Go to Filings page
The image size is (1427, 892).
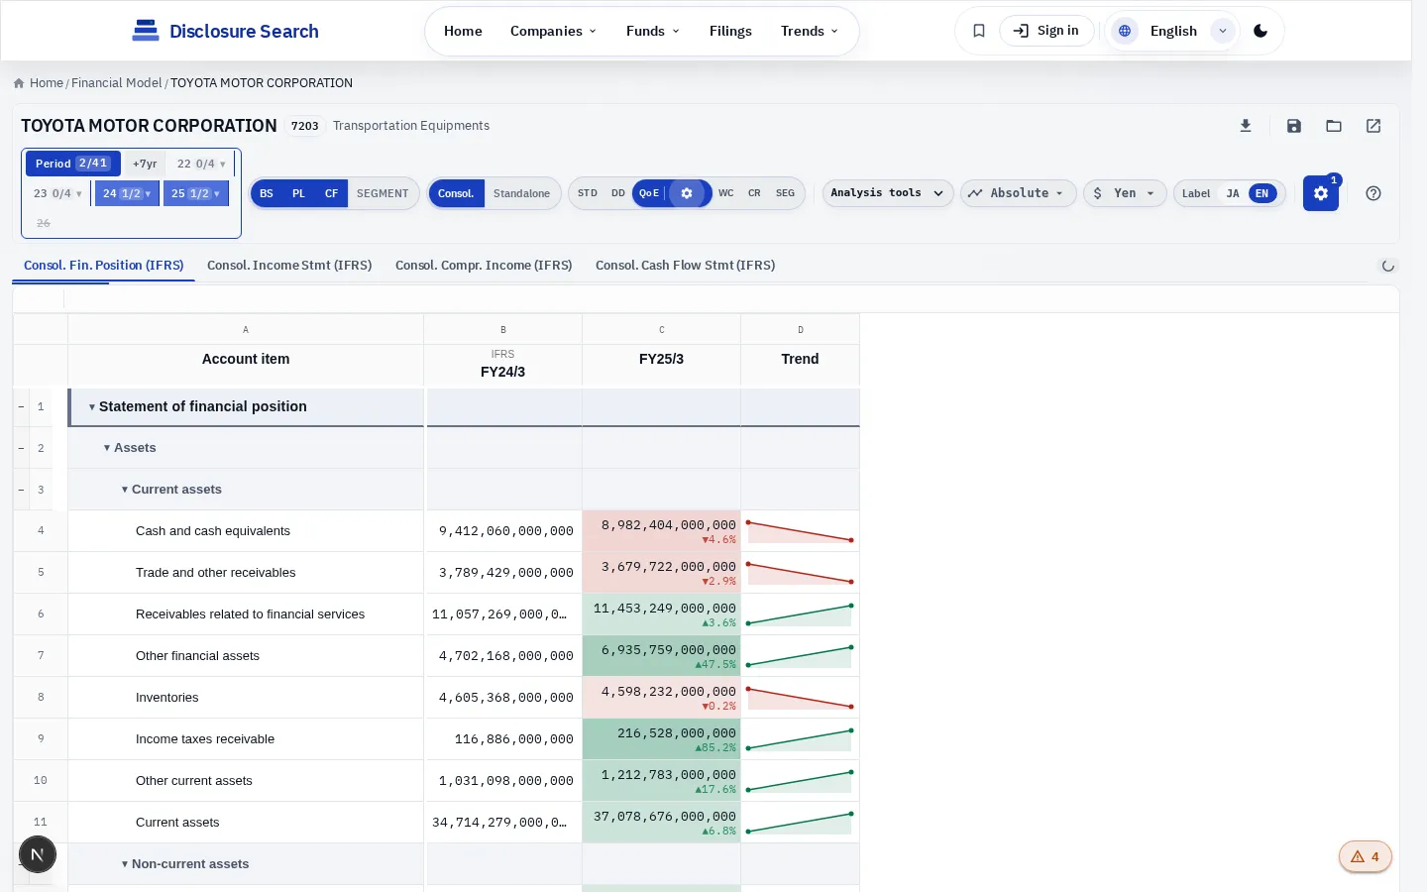coord(730,31)
